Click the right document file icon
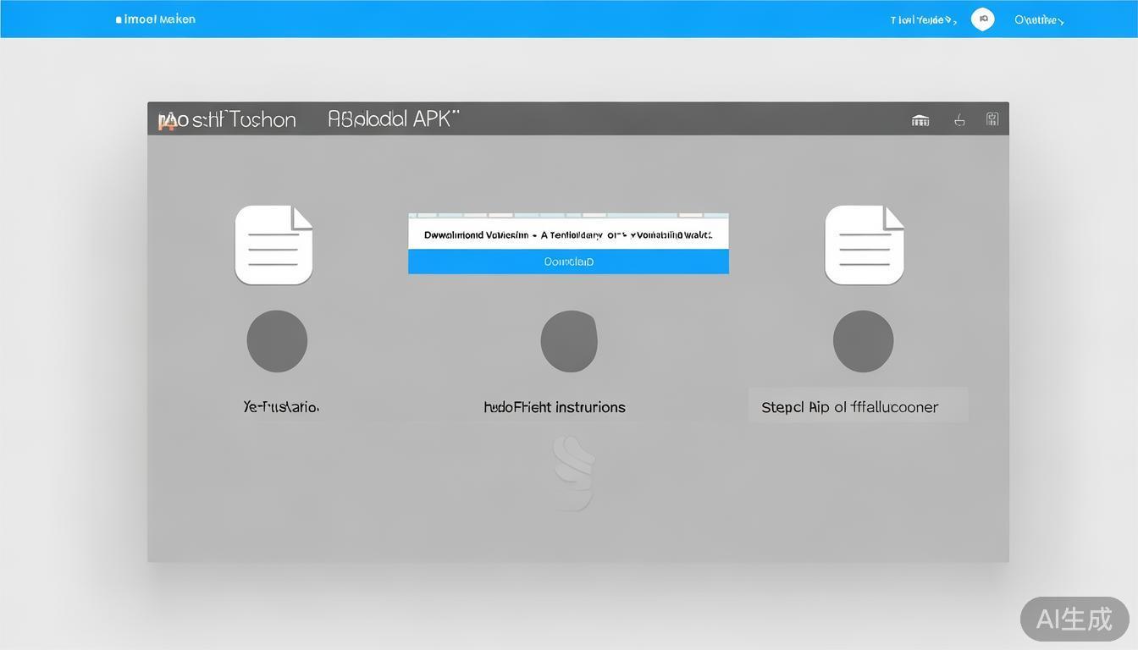Screen dimensions: 1138x650 pyautogui.click(x=864, y=245)
